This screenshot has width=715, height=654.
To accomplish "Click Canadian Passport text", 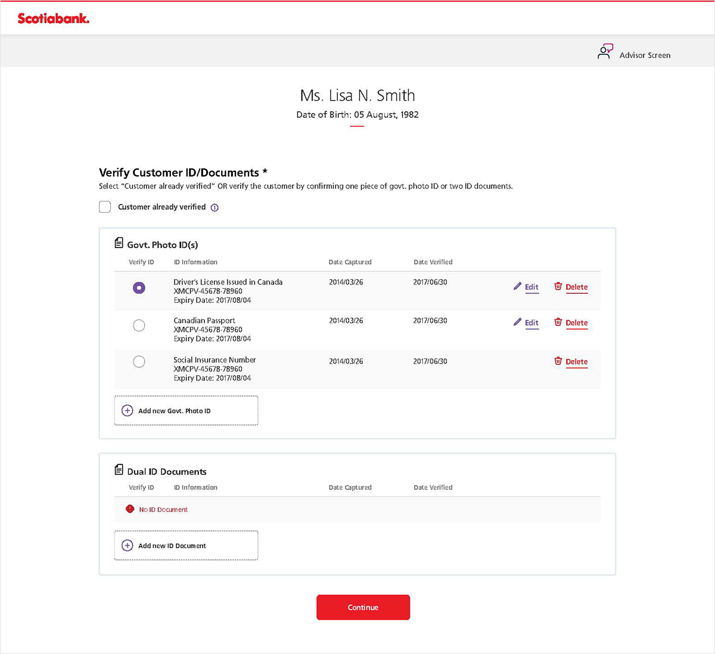I will click(204, 321).
